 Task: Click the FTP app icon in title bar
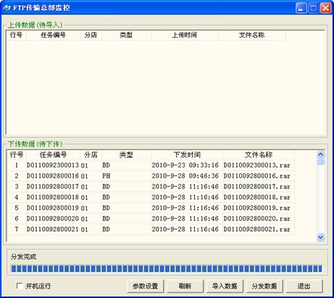click(7, 8)
